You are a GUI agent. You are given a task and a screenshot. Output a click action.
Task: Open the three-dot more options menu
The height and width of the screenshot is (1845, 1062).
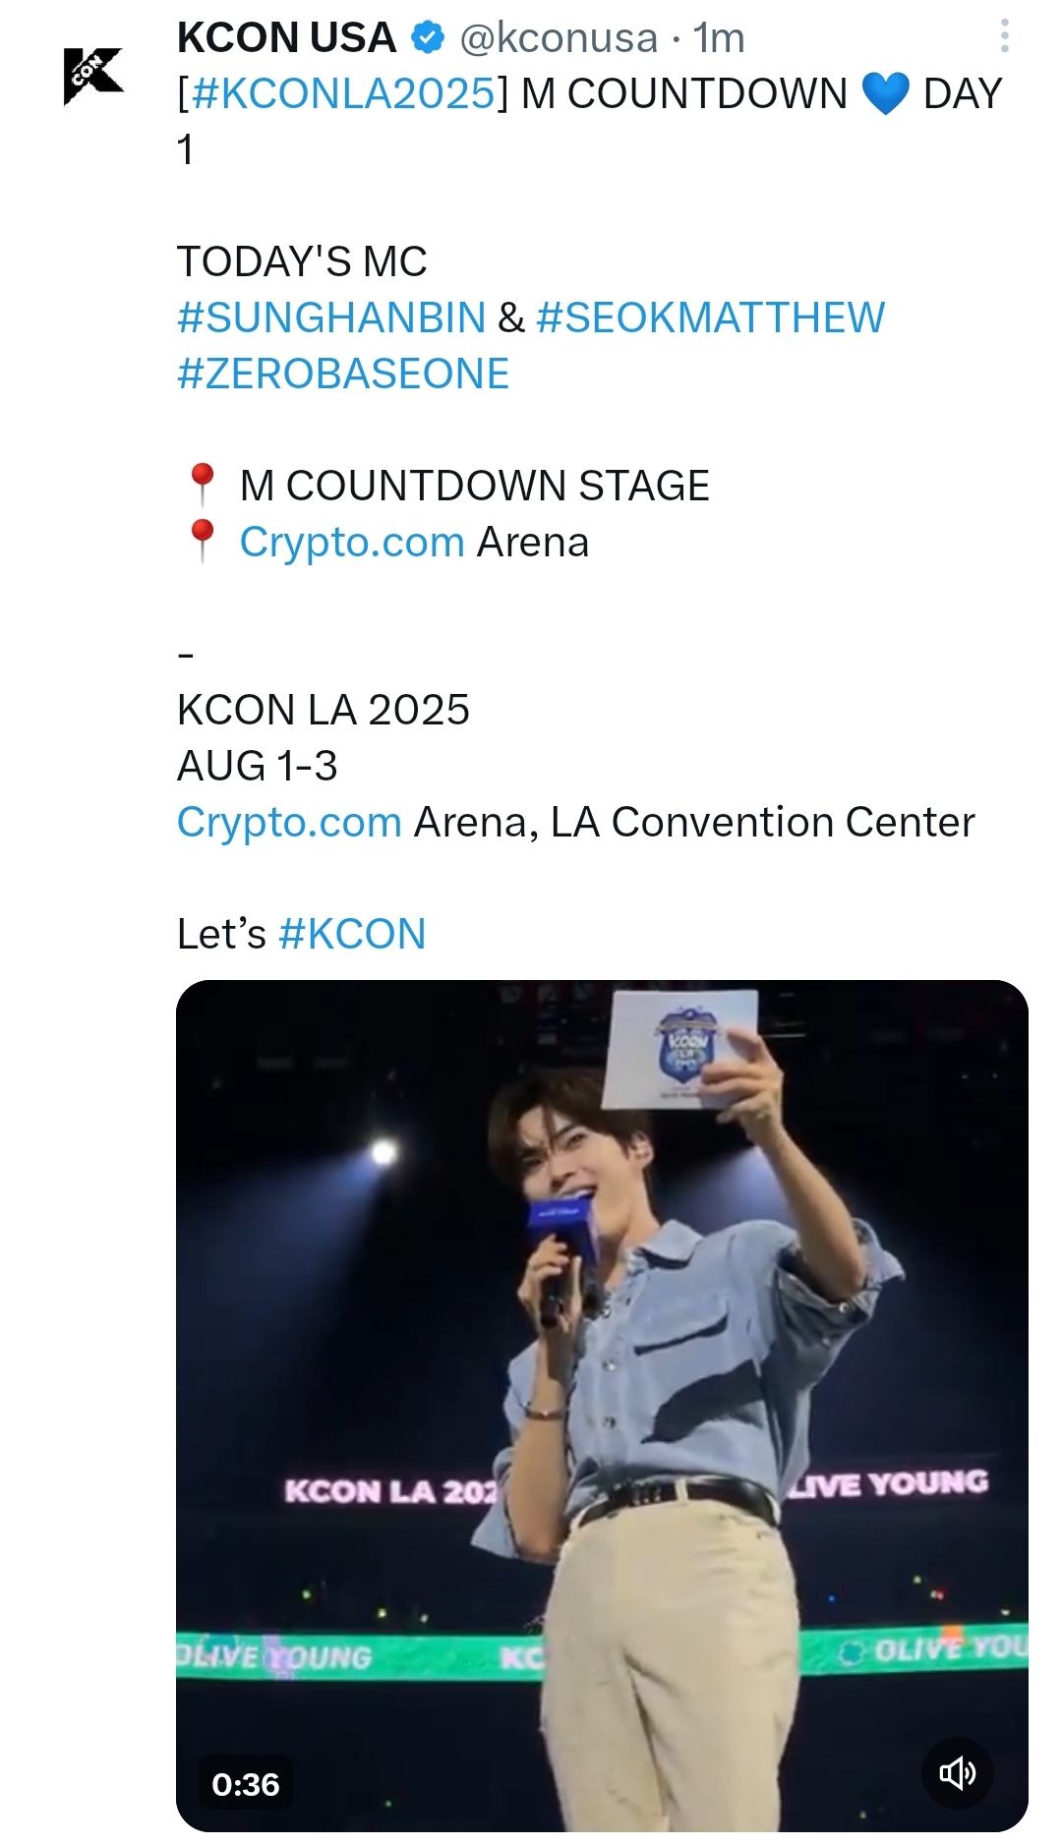point(1004,36)
